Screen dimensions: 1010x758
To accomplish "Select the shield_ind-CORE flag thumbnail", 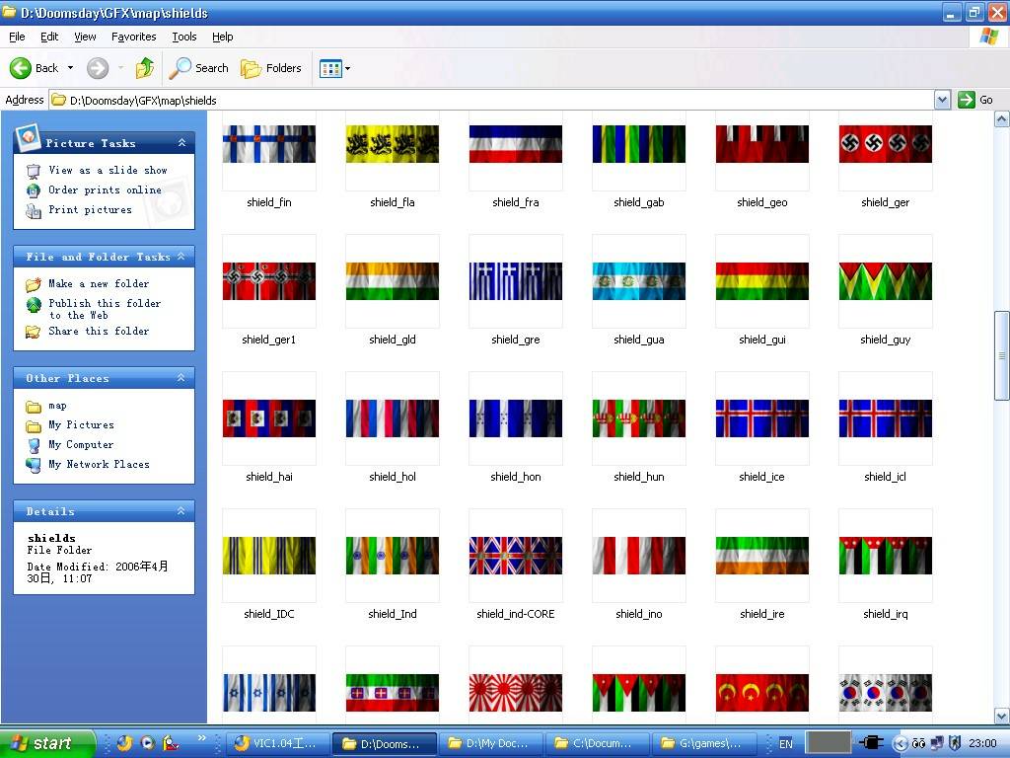I will [x=516, y=556].
